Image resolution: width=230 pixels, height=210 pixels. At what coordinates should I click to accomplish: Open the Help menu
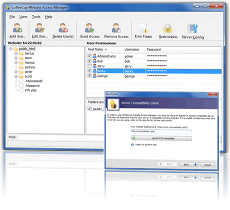coord(48,17)
